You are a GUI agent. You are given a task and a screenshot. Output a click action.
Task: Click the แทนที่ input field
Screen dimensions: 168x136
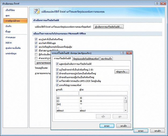click(x=67, y=93)
